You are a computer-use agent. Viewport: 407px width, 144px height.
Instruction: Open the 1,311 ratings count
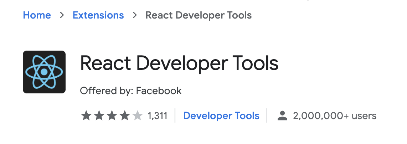click(x=157, y=116)
